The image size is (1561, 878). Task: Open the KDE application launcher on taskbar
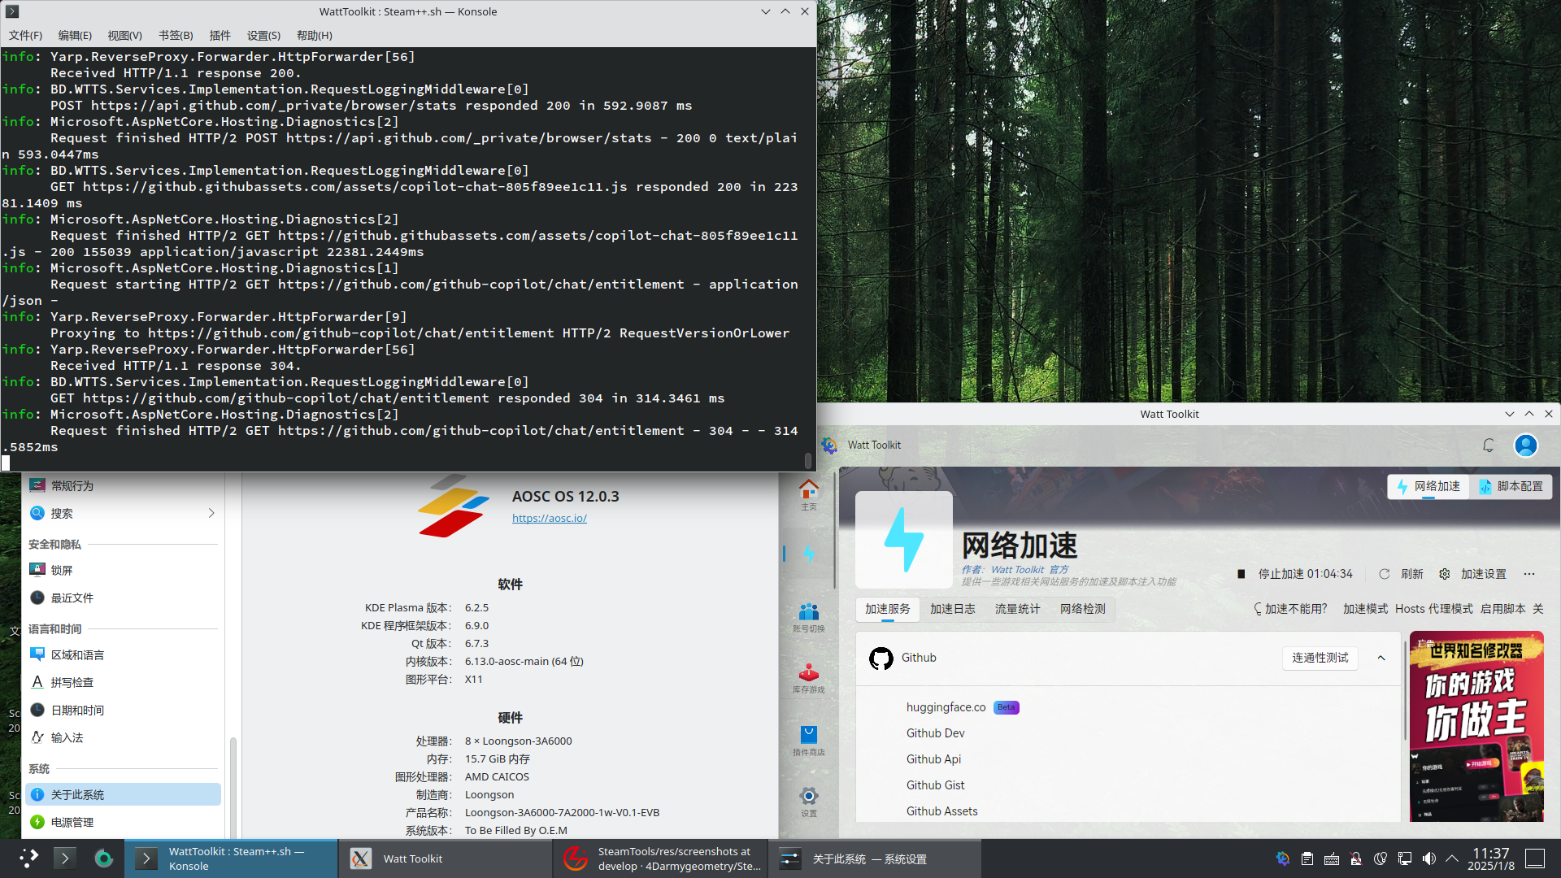(x=28, y=858)
